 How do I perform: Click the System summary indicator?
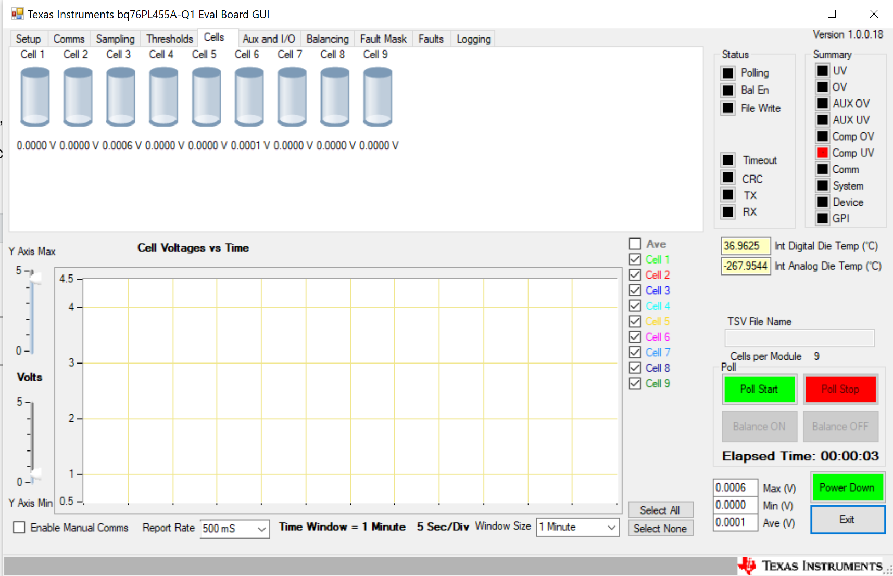pos(823,185)
